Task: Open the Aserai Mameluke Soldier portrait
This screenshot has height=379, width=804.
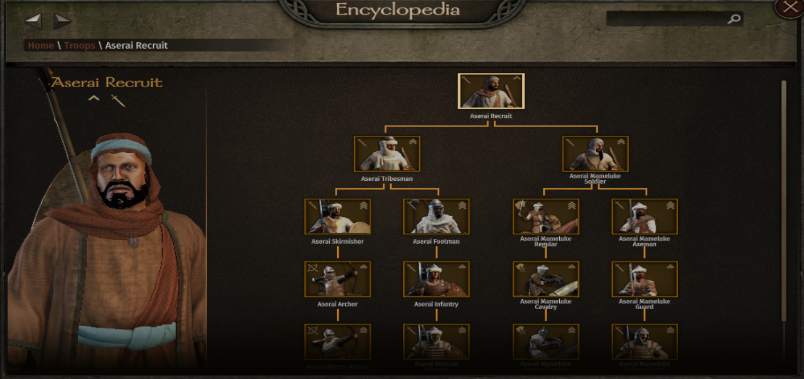Action: [595, 154]
